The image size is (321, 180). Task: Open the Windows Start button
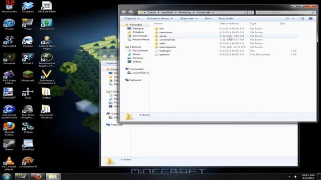coord(7,176)
